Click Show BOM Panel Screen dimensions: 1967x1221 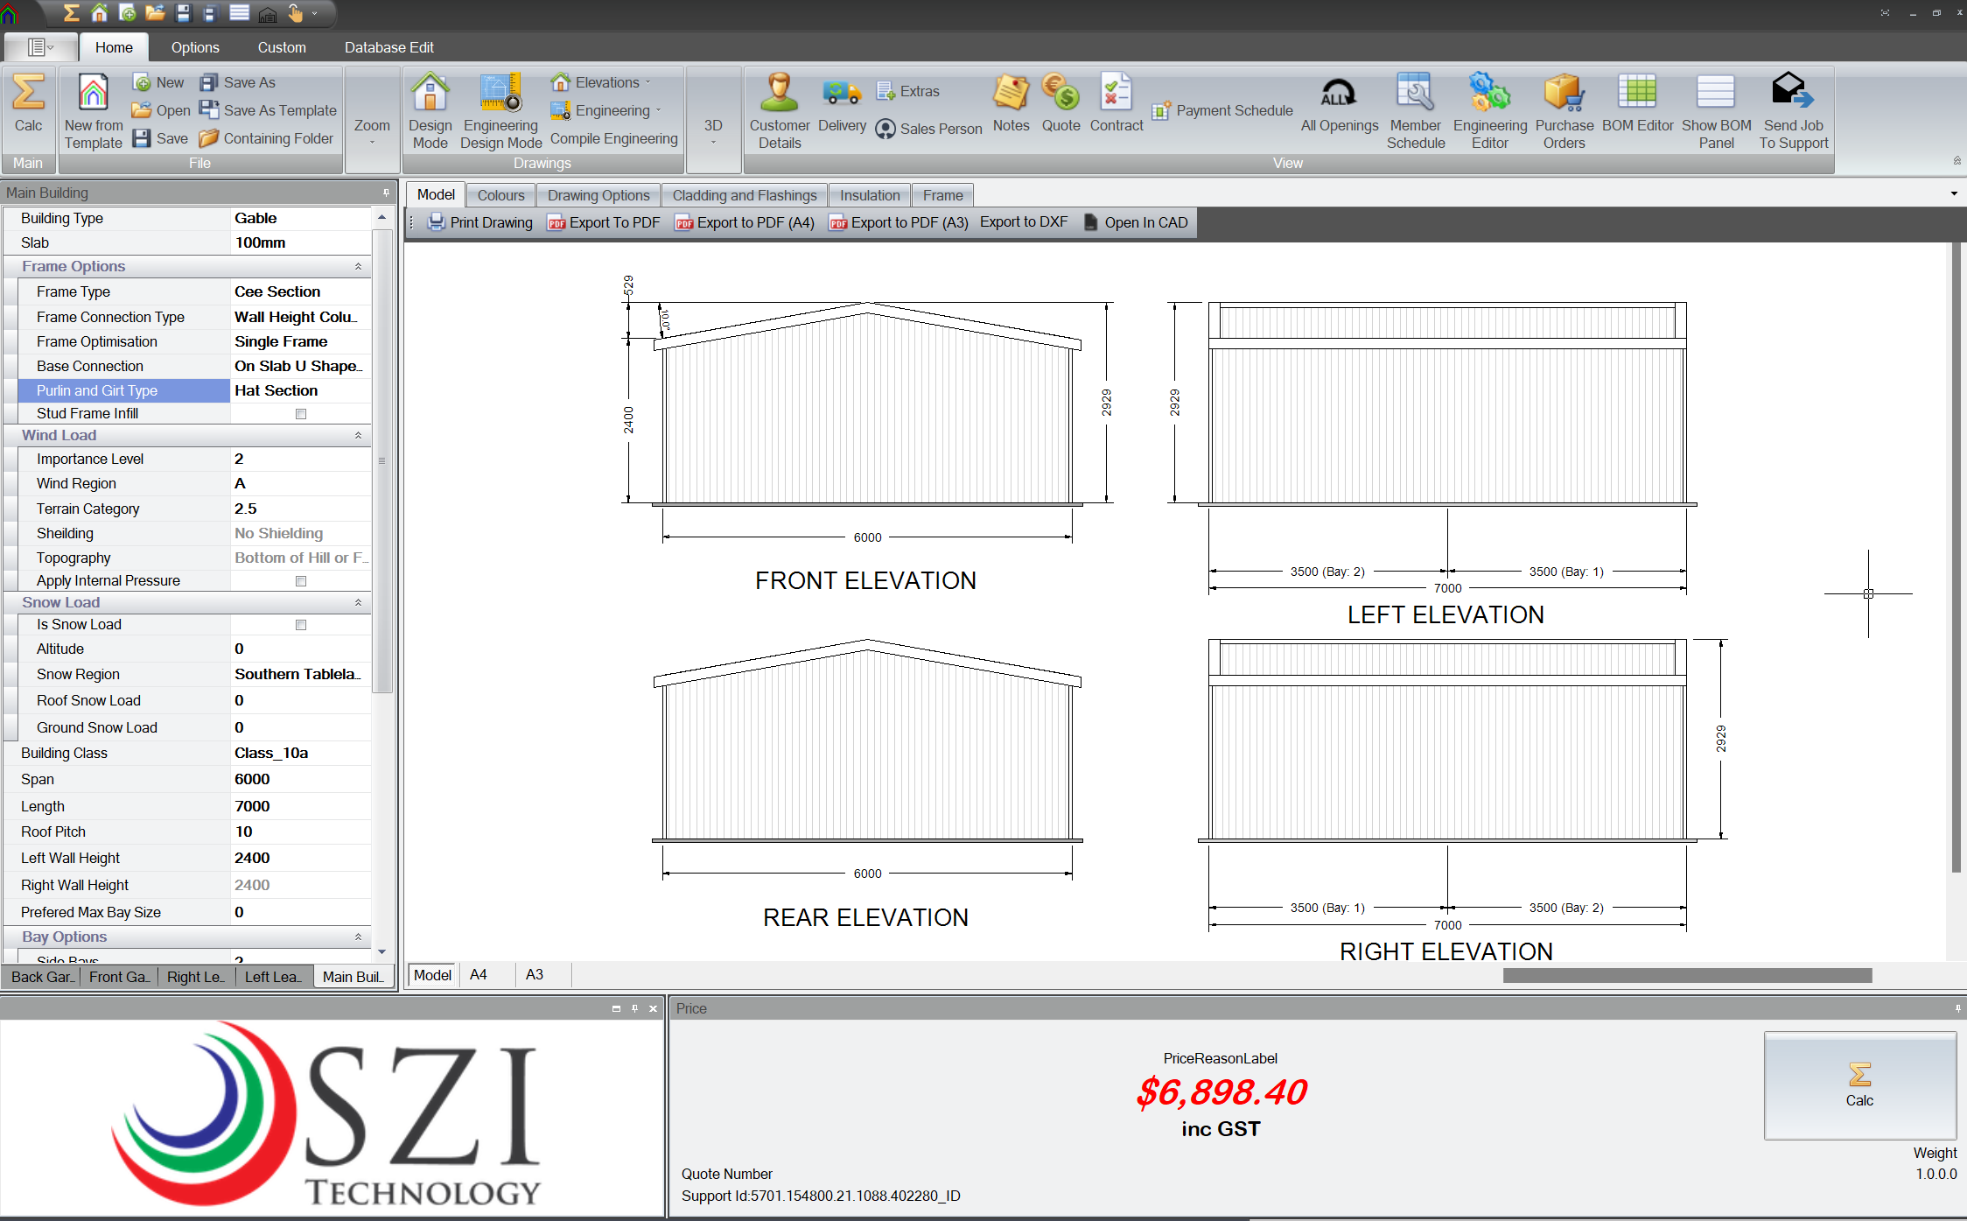tap(1716, 112)
